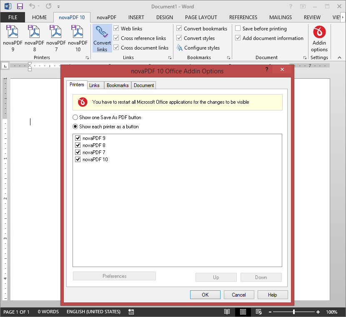This screenshot has width=346, height=317.
Task: Switch to Web Layout view in status bar
Action: tap(258, 312)
